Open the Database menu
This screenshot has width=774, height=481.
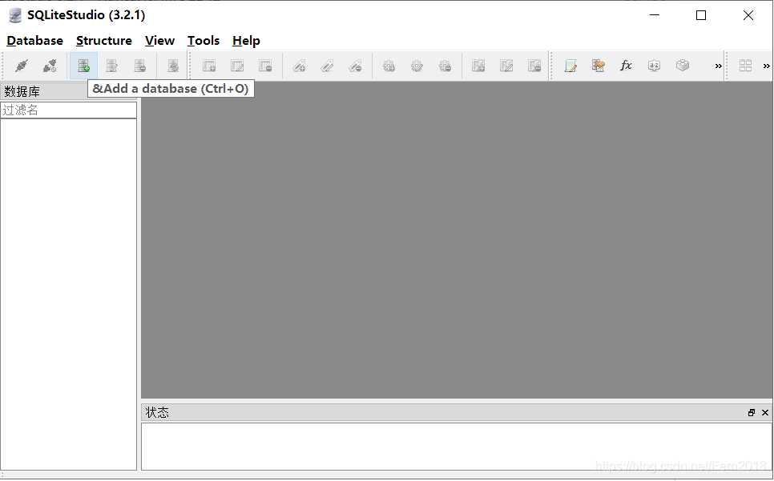(x=34, y=40)
